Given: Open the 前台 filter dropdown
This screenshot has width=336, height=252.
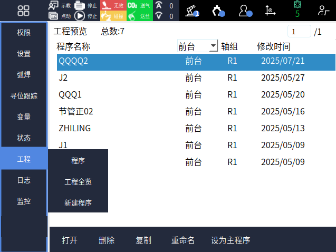Looking at the screenshot, I should click(x=197, y=46).
